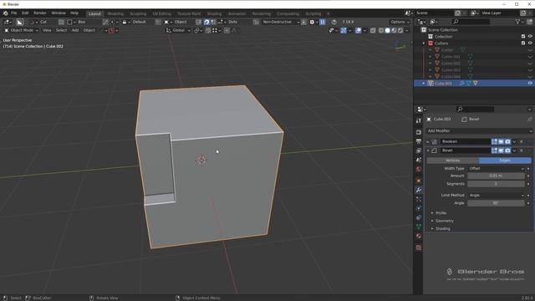The width and height of the screenshot is (535, 301).
Task: Remove the Boolean modifier
Action: coord(521,141)
